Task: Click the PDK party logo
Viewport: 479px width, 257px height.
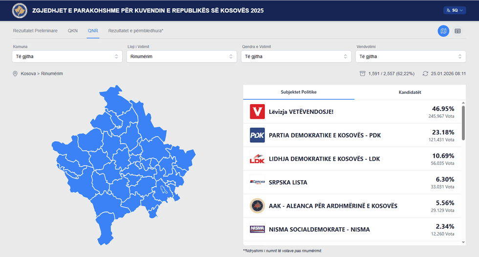Action: (x=257, y=135)
